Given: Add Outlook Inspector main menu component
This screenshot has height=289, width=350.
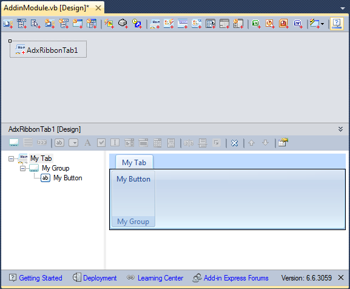Looking at the screenshot, I should [x=92, y=24].
